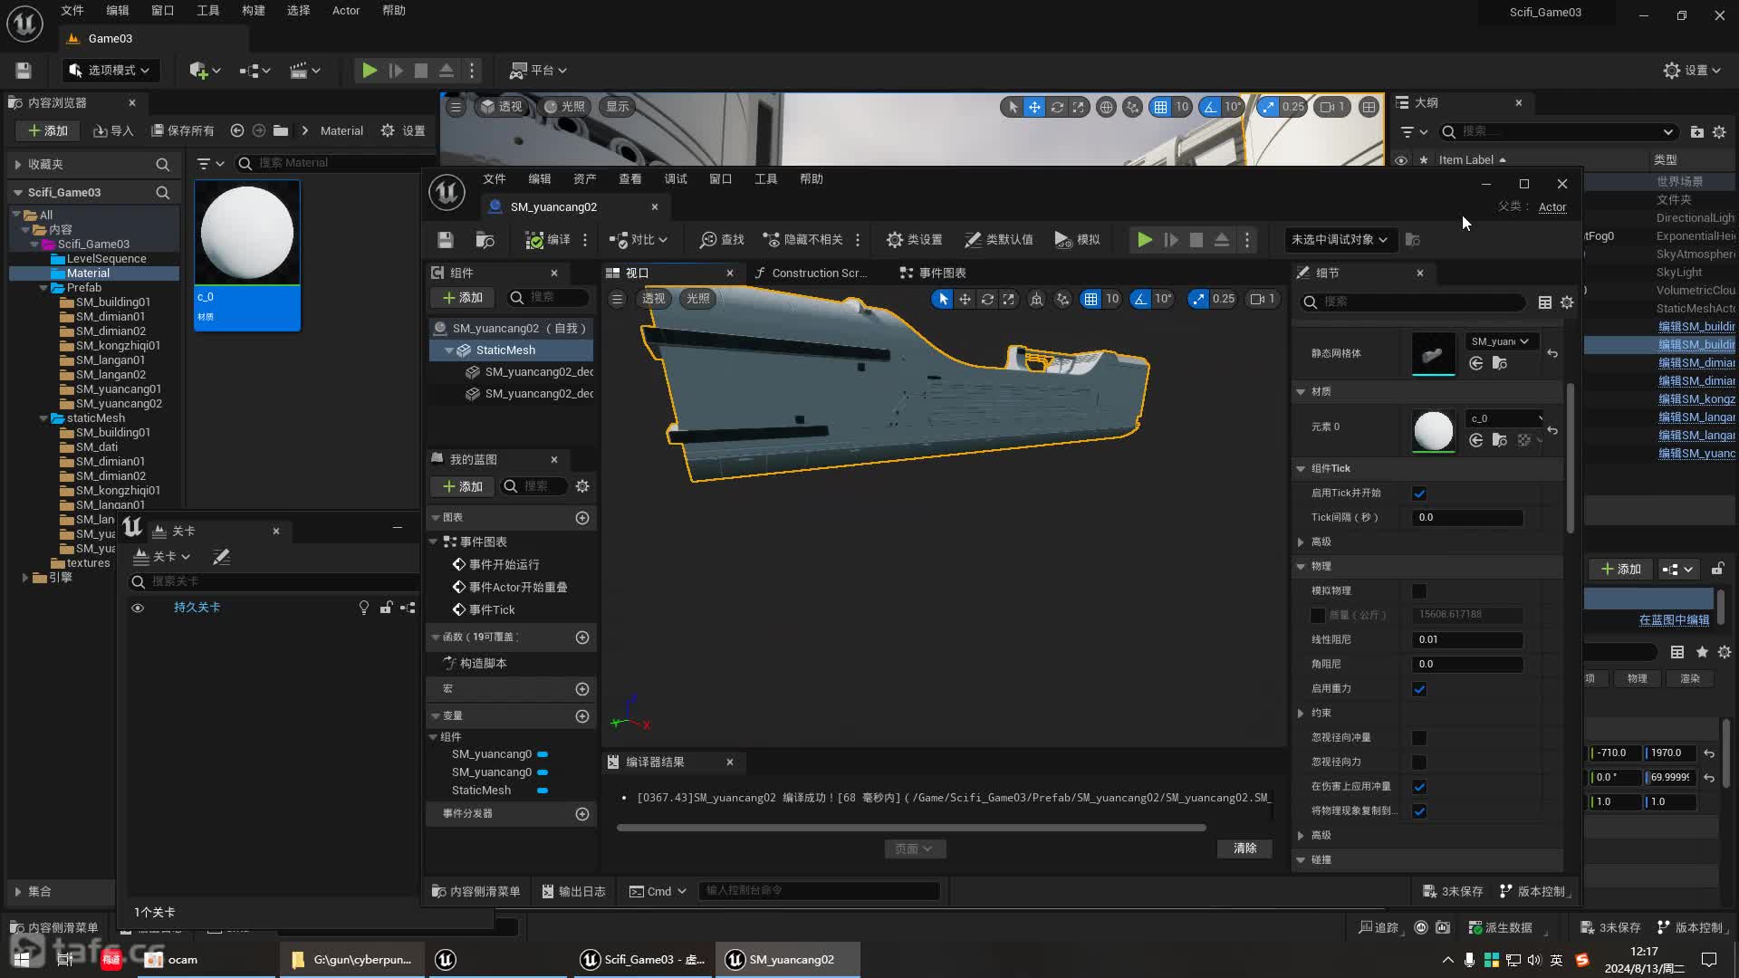Screen dimensions: 1739x978
Task: Open the main window Actor menu
Action: (345, 11)
